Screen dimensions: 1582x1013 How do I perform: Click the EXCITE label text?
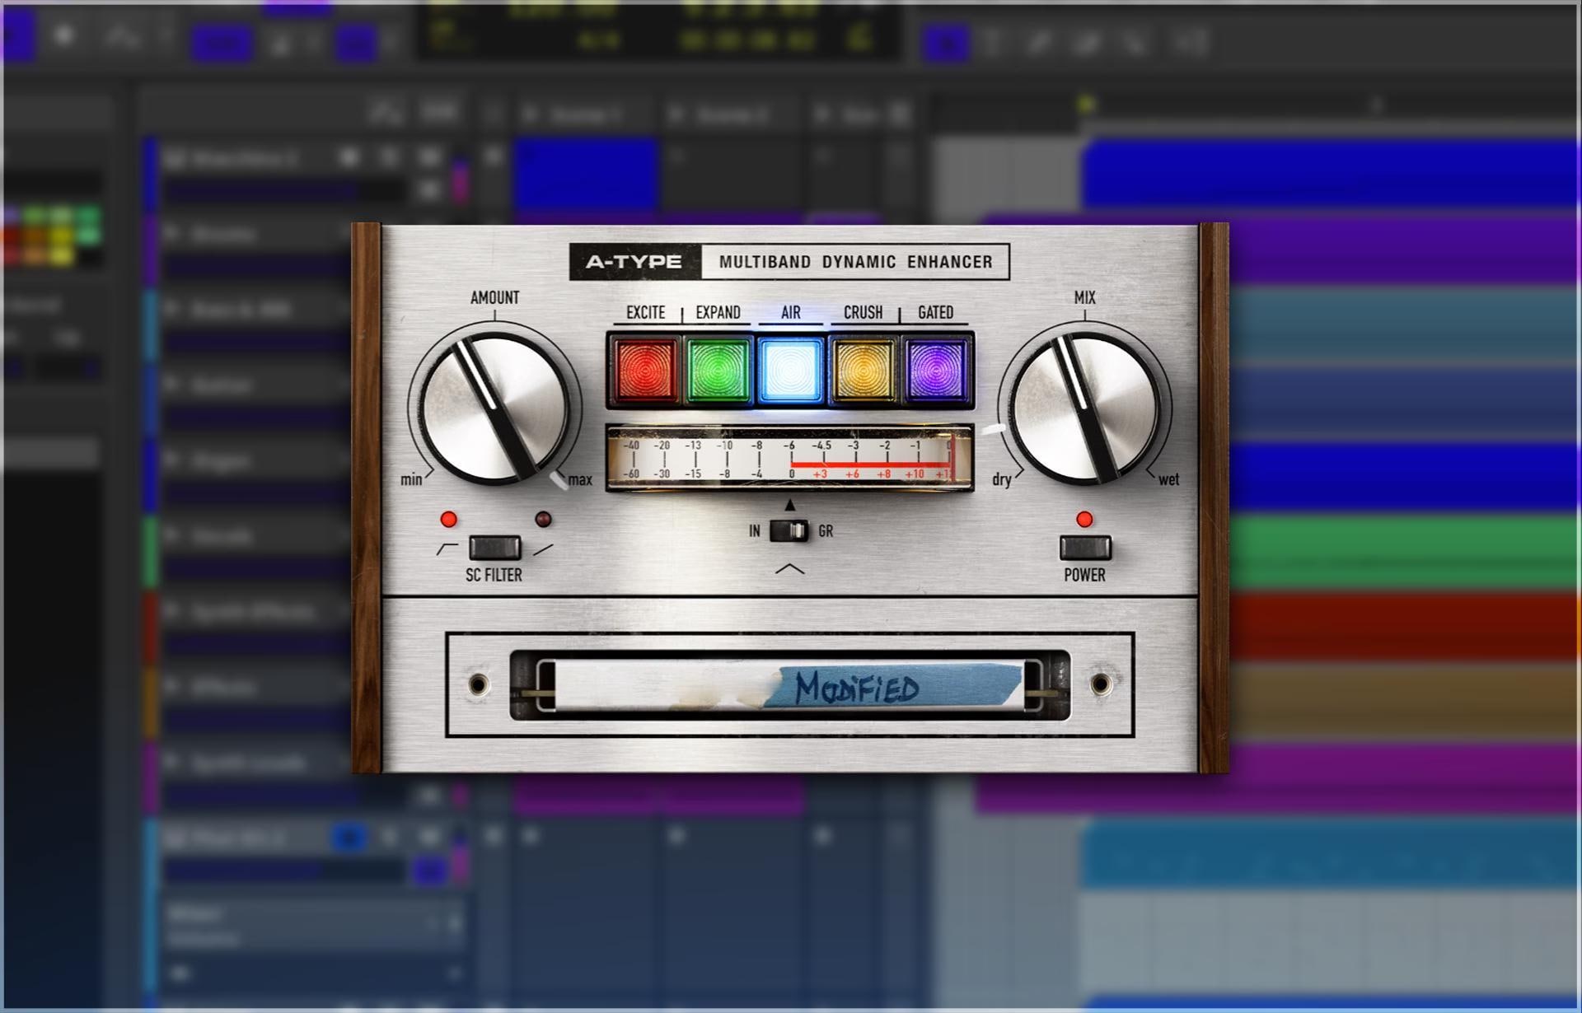click(645, 313)
